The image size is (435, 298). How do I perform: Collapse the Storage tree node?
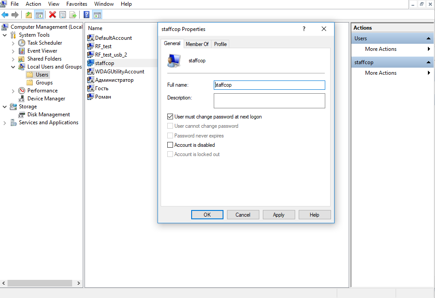(x=4, y=107)
